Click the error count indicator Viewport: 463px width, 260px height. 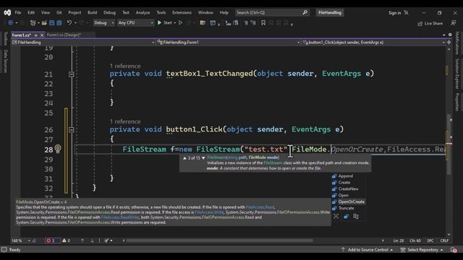(x=52, y=240)
